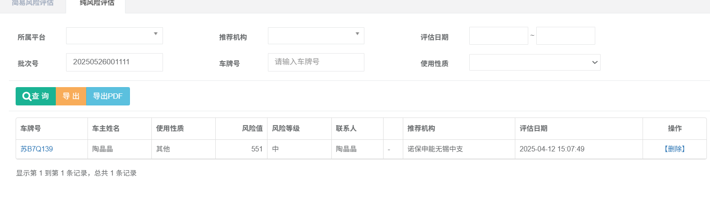Focus the 车牌号 input field
The image size is (710, 197).
click(x=316, y=62)
